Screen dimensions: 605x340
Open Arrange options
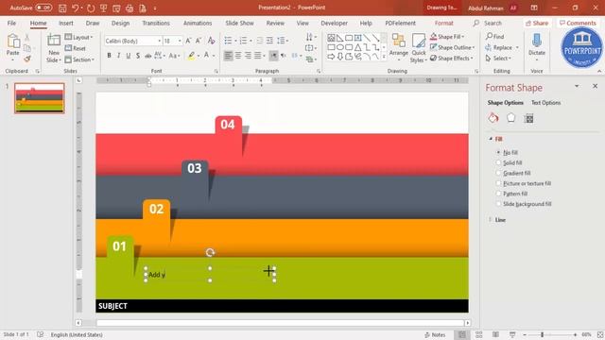tap(399, 48)
